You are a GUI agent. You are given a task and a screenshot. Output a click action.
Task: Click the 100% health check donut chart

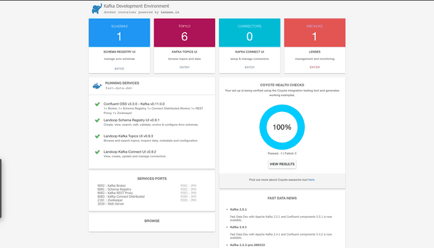pyautogui.click(x=282, y=127)
